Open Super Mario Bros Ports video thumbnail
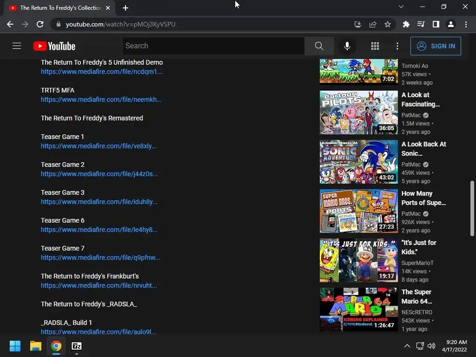The image size is (476, 357). (358, 211)
